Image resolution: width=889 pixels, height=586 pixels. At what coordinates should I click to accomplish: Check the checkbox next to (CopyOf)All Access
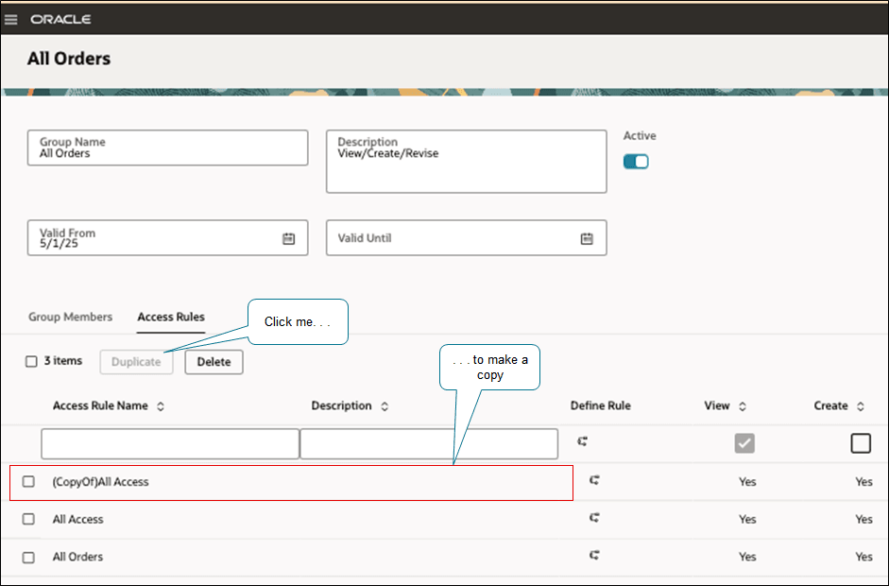click(x=28, y=481)
